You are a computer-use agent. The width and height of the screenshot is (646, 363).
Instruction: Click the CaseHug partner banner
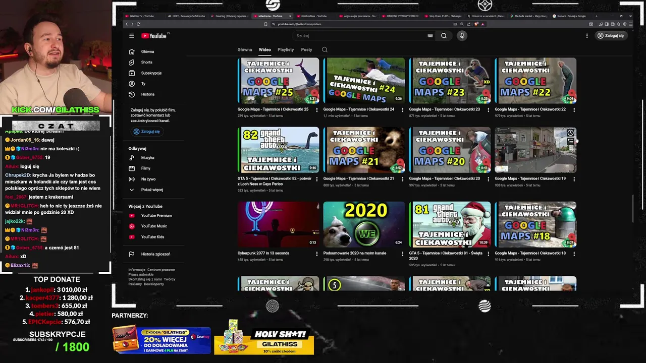[x=161, y=340]
